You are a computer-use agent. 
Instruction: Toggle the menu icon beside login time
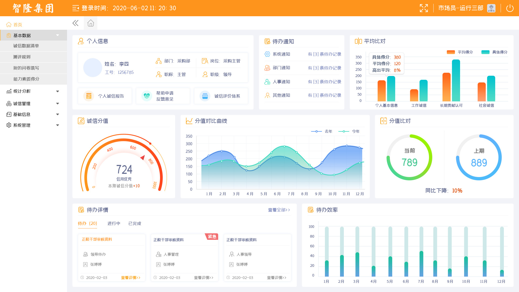75,8
